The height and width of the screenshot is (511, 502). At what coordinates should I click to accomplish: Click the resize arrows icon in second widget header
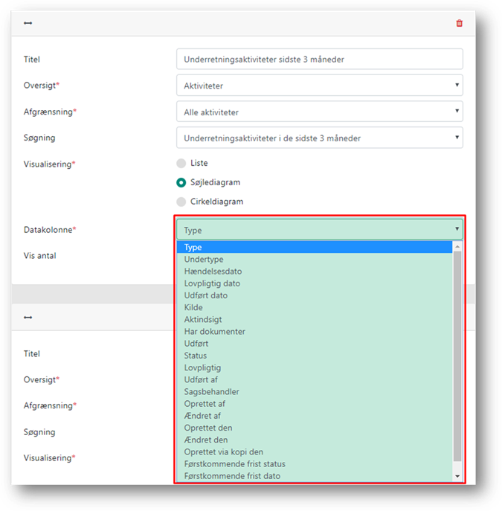tap(28, 317)
